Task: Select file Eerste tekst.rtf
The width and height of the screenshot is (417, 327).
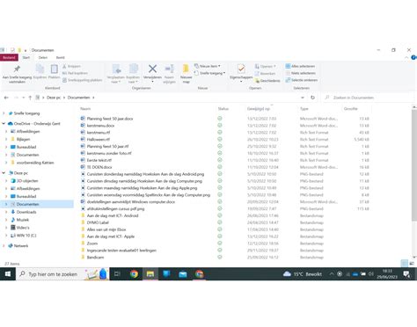Action: [x=99, y=160]
